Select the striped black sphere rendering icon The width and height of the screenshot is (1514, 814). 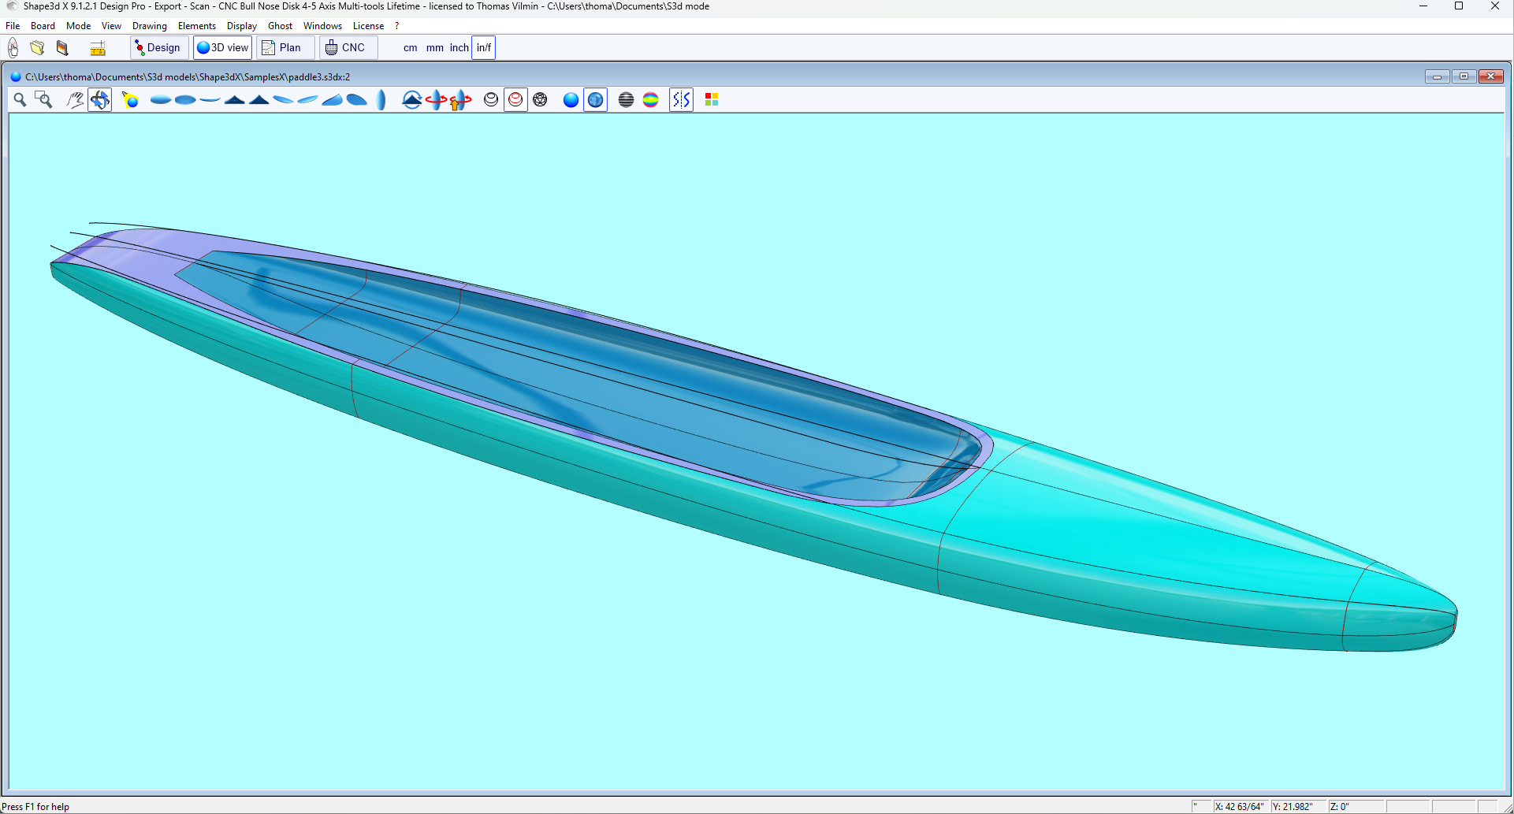(x=626, y=99)
